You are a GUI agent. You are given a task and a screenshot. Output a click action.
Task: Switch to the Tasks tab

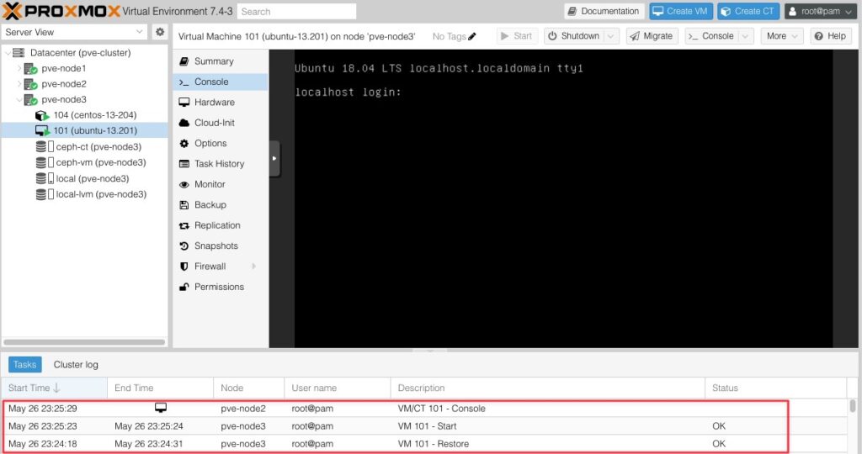[24, 365]
